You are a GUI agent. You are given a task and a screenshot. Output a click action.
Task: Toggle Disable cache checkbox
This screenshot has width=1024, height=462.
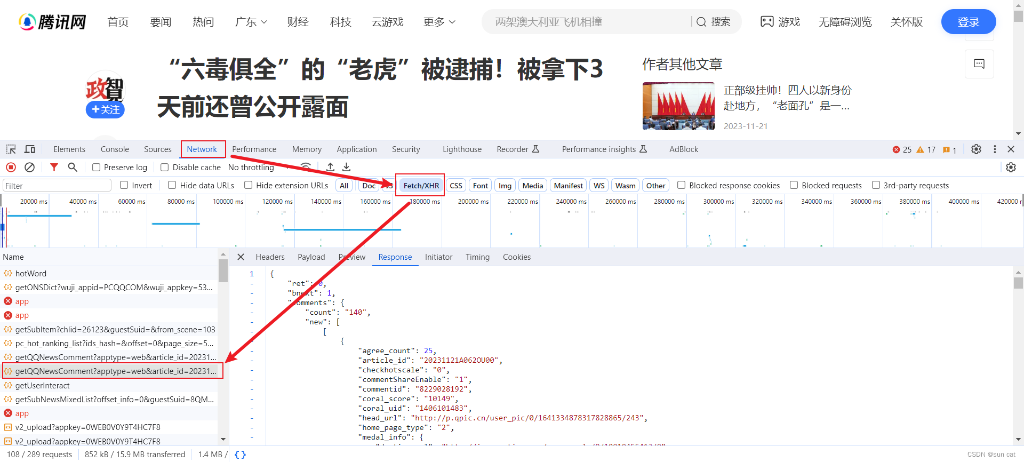pyautogui.click(x=165, y=168)
